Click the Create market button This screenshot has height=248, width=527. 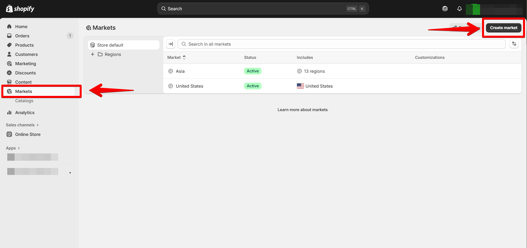[504, 28]
